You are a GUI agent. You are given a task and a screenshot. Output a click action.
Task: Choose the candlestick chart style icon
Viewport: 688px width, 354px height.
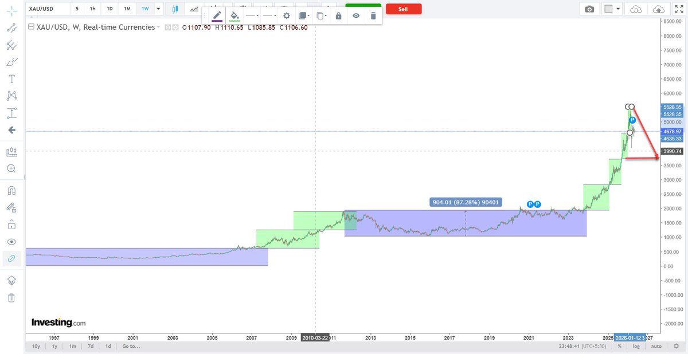coord(175,9)
